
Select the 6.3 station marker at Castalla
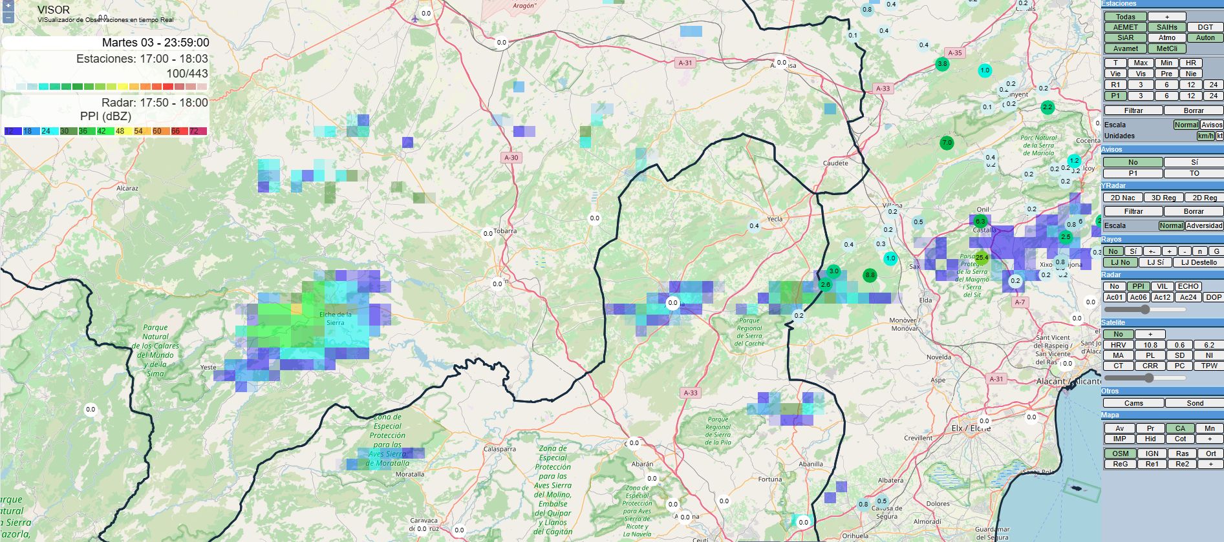980,222
